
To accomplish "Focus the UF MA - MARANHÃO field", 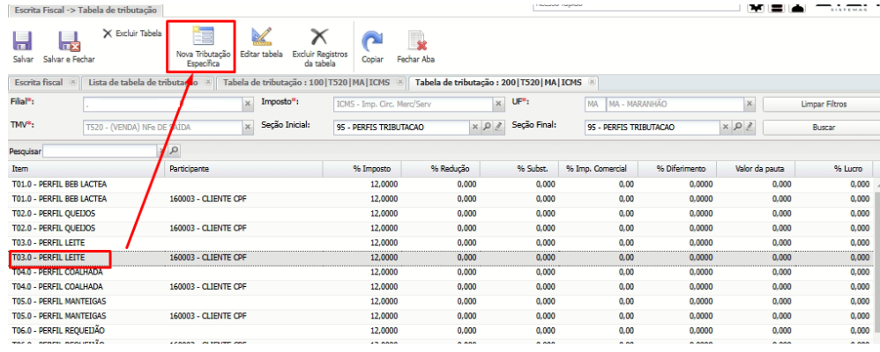I will click(675, 104).
